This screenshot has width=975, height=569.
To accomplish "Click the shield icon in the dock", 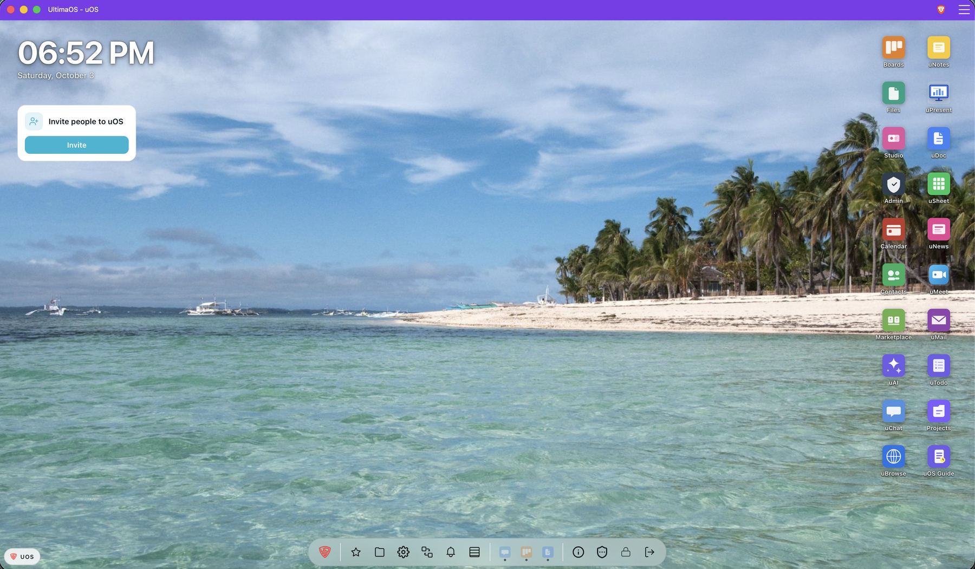I will pos(602,552).
